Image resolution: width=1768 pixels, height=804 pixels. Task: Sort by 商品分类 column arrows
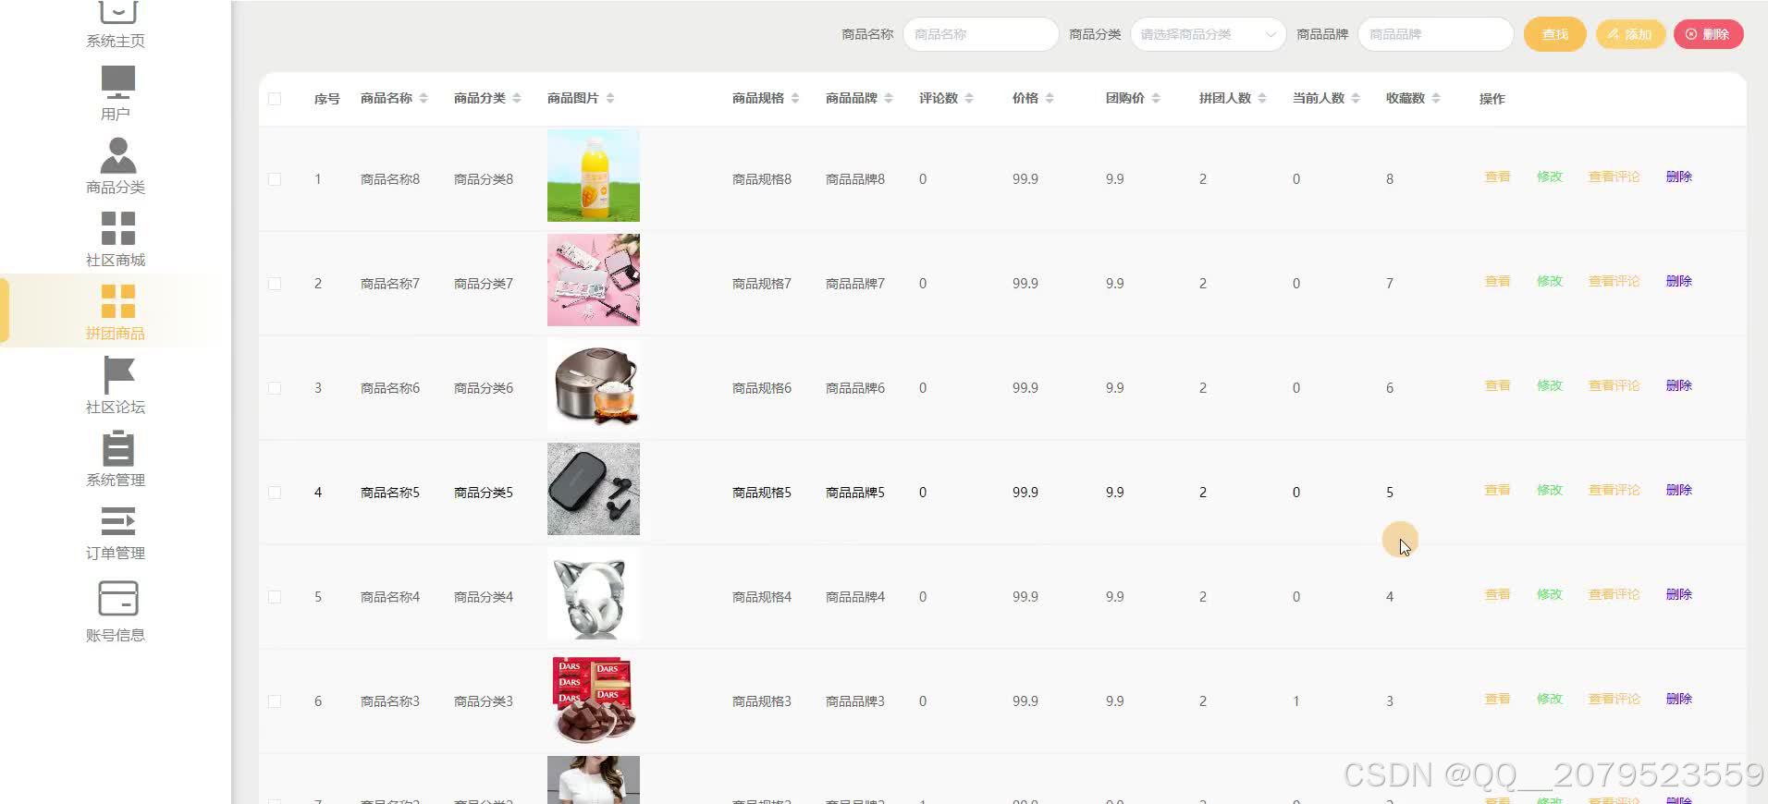pos(517,98)
